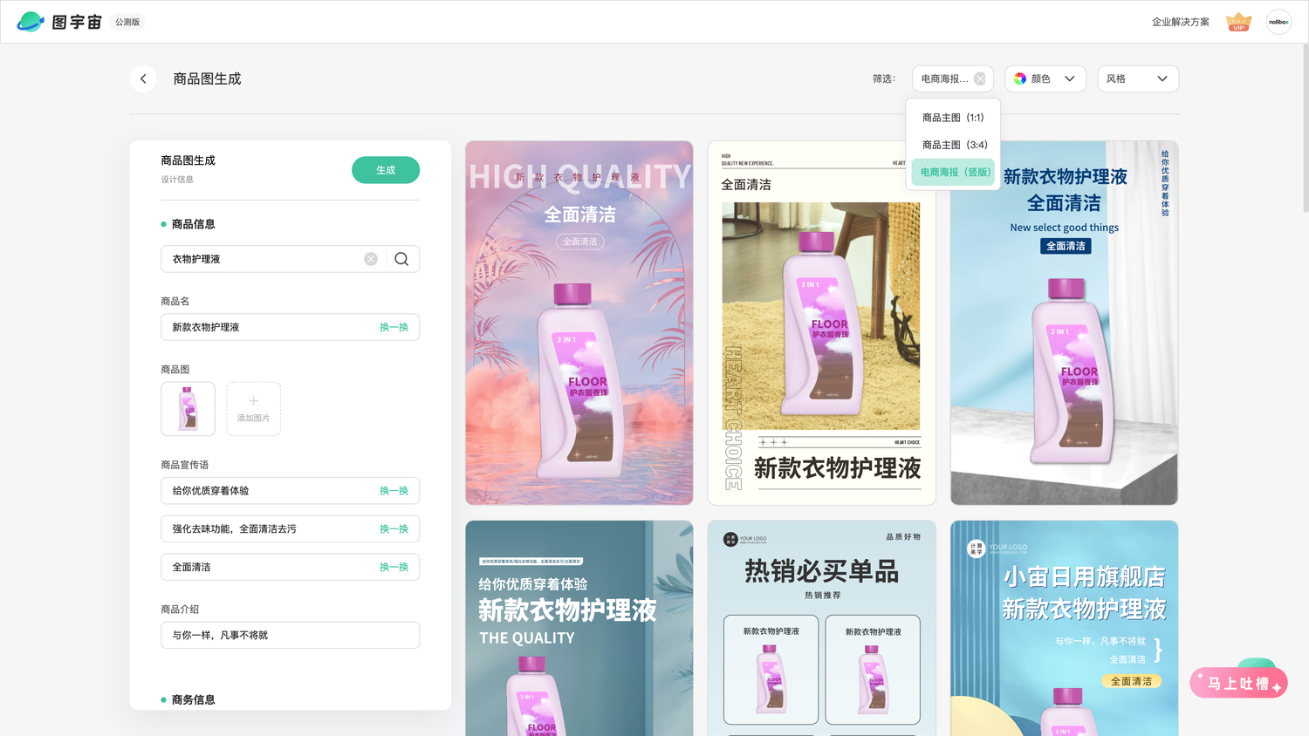
Task: Click the 图宇宙 planet logo
Action: tap(31, 22)
